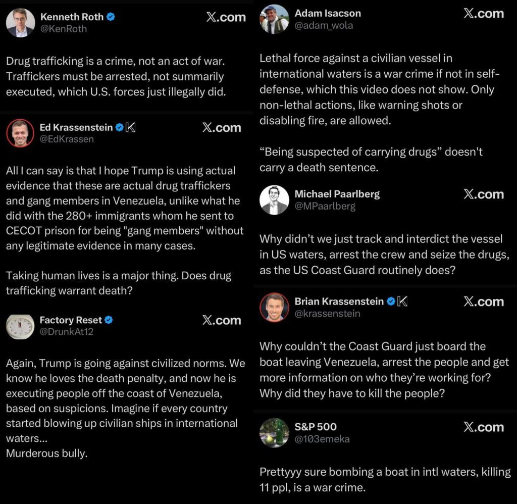Screen dimensions: 517x504
Task: Click Brian Krassenstein's profile picture
Action: (274, 307)
